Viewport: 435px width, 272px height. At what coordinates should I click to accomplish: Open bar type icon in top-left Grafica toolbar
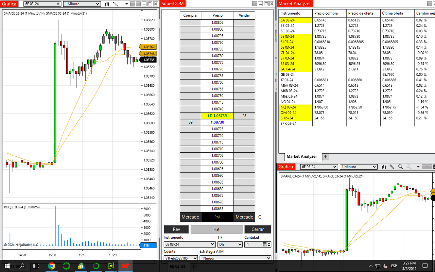107,4
